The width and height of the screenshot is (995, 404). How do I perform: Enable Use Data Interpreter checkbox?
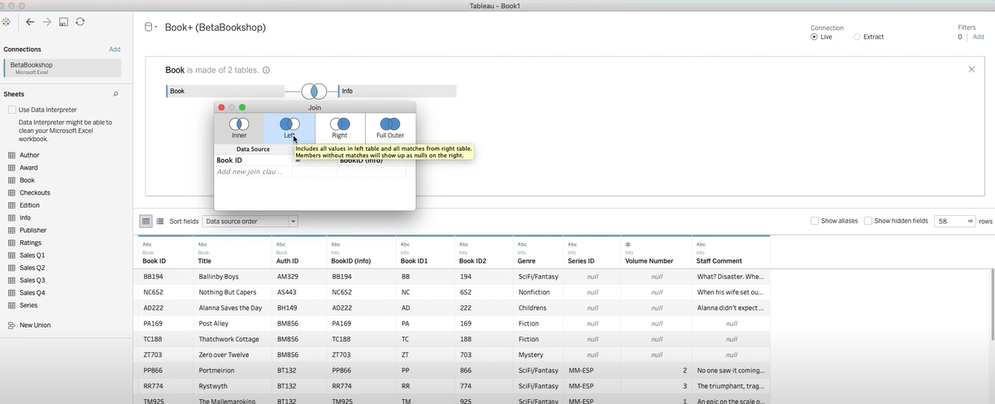(x=12, y=110)
